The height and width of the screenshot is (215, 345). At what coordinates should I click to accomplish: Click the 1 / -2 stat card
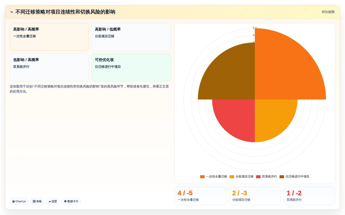click(309, 196)
